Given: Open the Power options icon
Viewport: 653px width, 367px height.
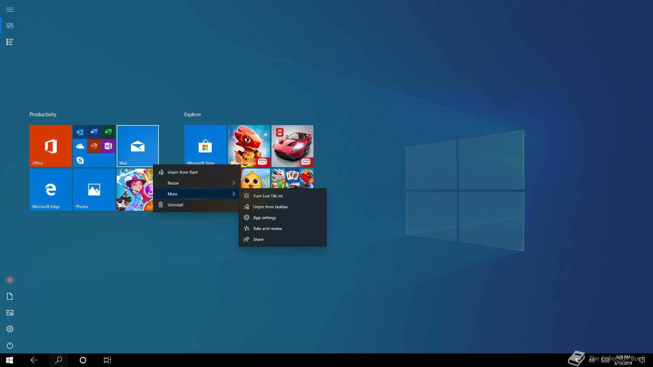Looking at the screenshot, I should (x=10, y=345).
